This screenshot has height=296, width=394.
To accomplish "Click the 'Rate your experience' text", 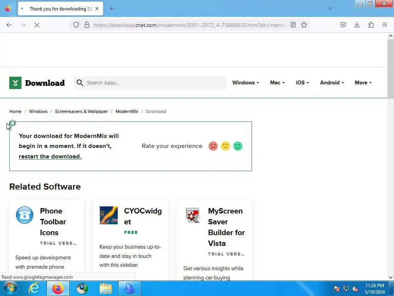I will [x=172, y=146].
